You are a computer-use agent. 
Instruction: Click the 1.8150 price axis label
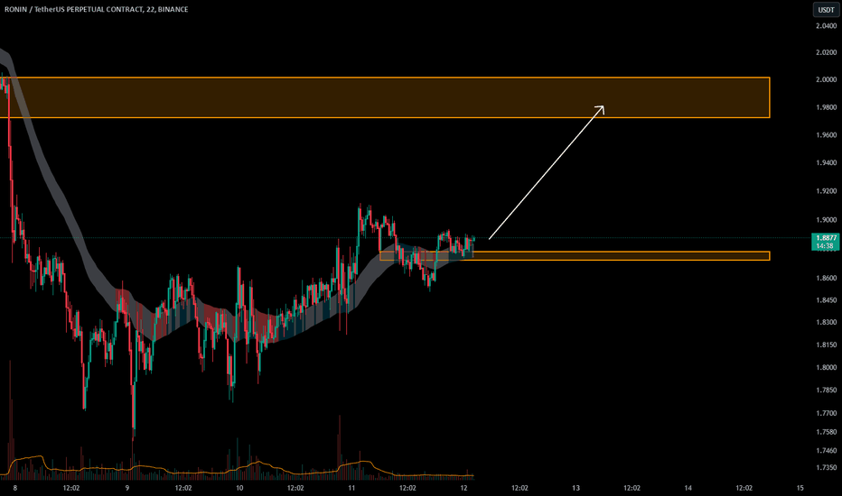pyautogui.click(x=826, y=344)
